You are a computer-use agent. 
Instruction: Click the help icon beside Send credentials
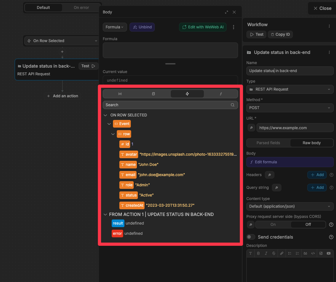click(x=331, y=237)
